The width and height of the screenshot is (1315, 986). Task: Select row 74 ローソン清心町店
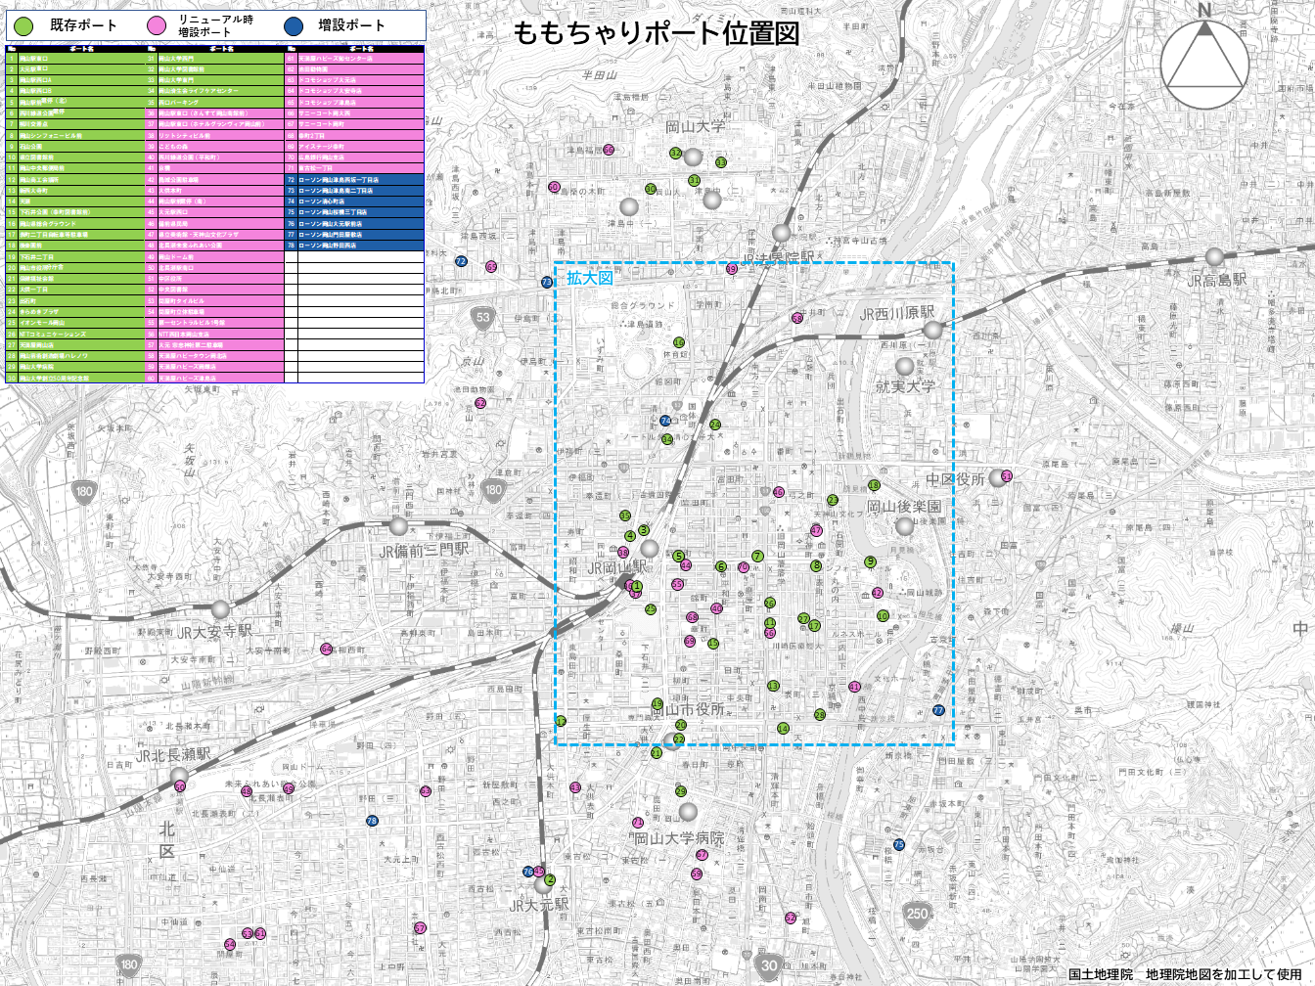[x=323, y=200]
